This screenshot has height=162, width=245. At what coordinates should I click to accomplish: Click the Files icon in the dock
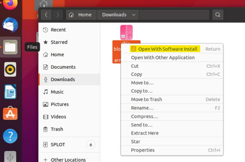tap(10, 47)
